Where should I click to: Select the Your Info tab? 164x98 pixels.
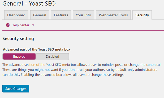tap(83, 15)
